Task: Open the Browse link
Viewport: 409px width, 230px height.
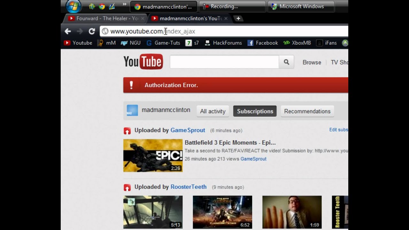Action: (x=312, y=62)
